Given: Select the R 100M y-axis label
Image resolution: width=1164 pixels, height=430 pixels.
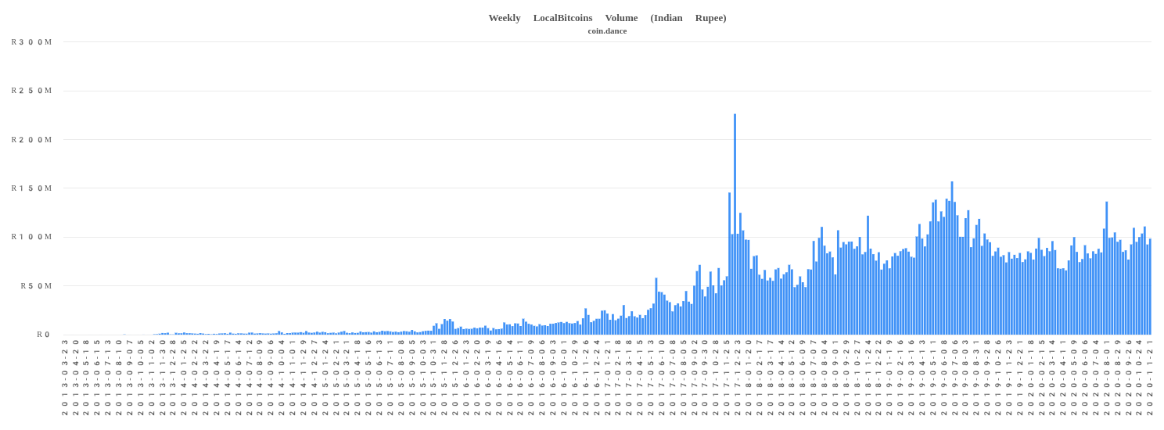Looking at the screenshot, I should point(32,237).
